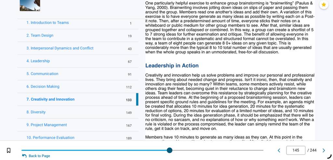Toggle the bookmark icon at bottom left

pyautogui.click(x=9, y=150)
